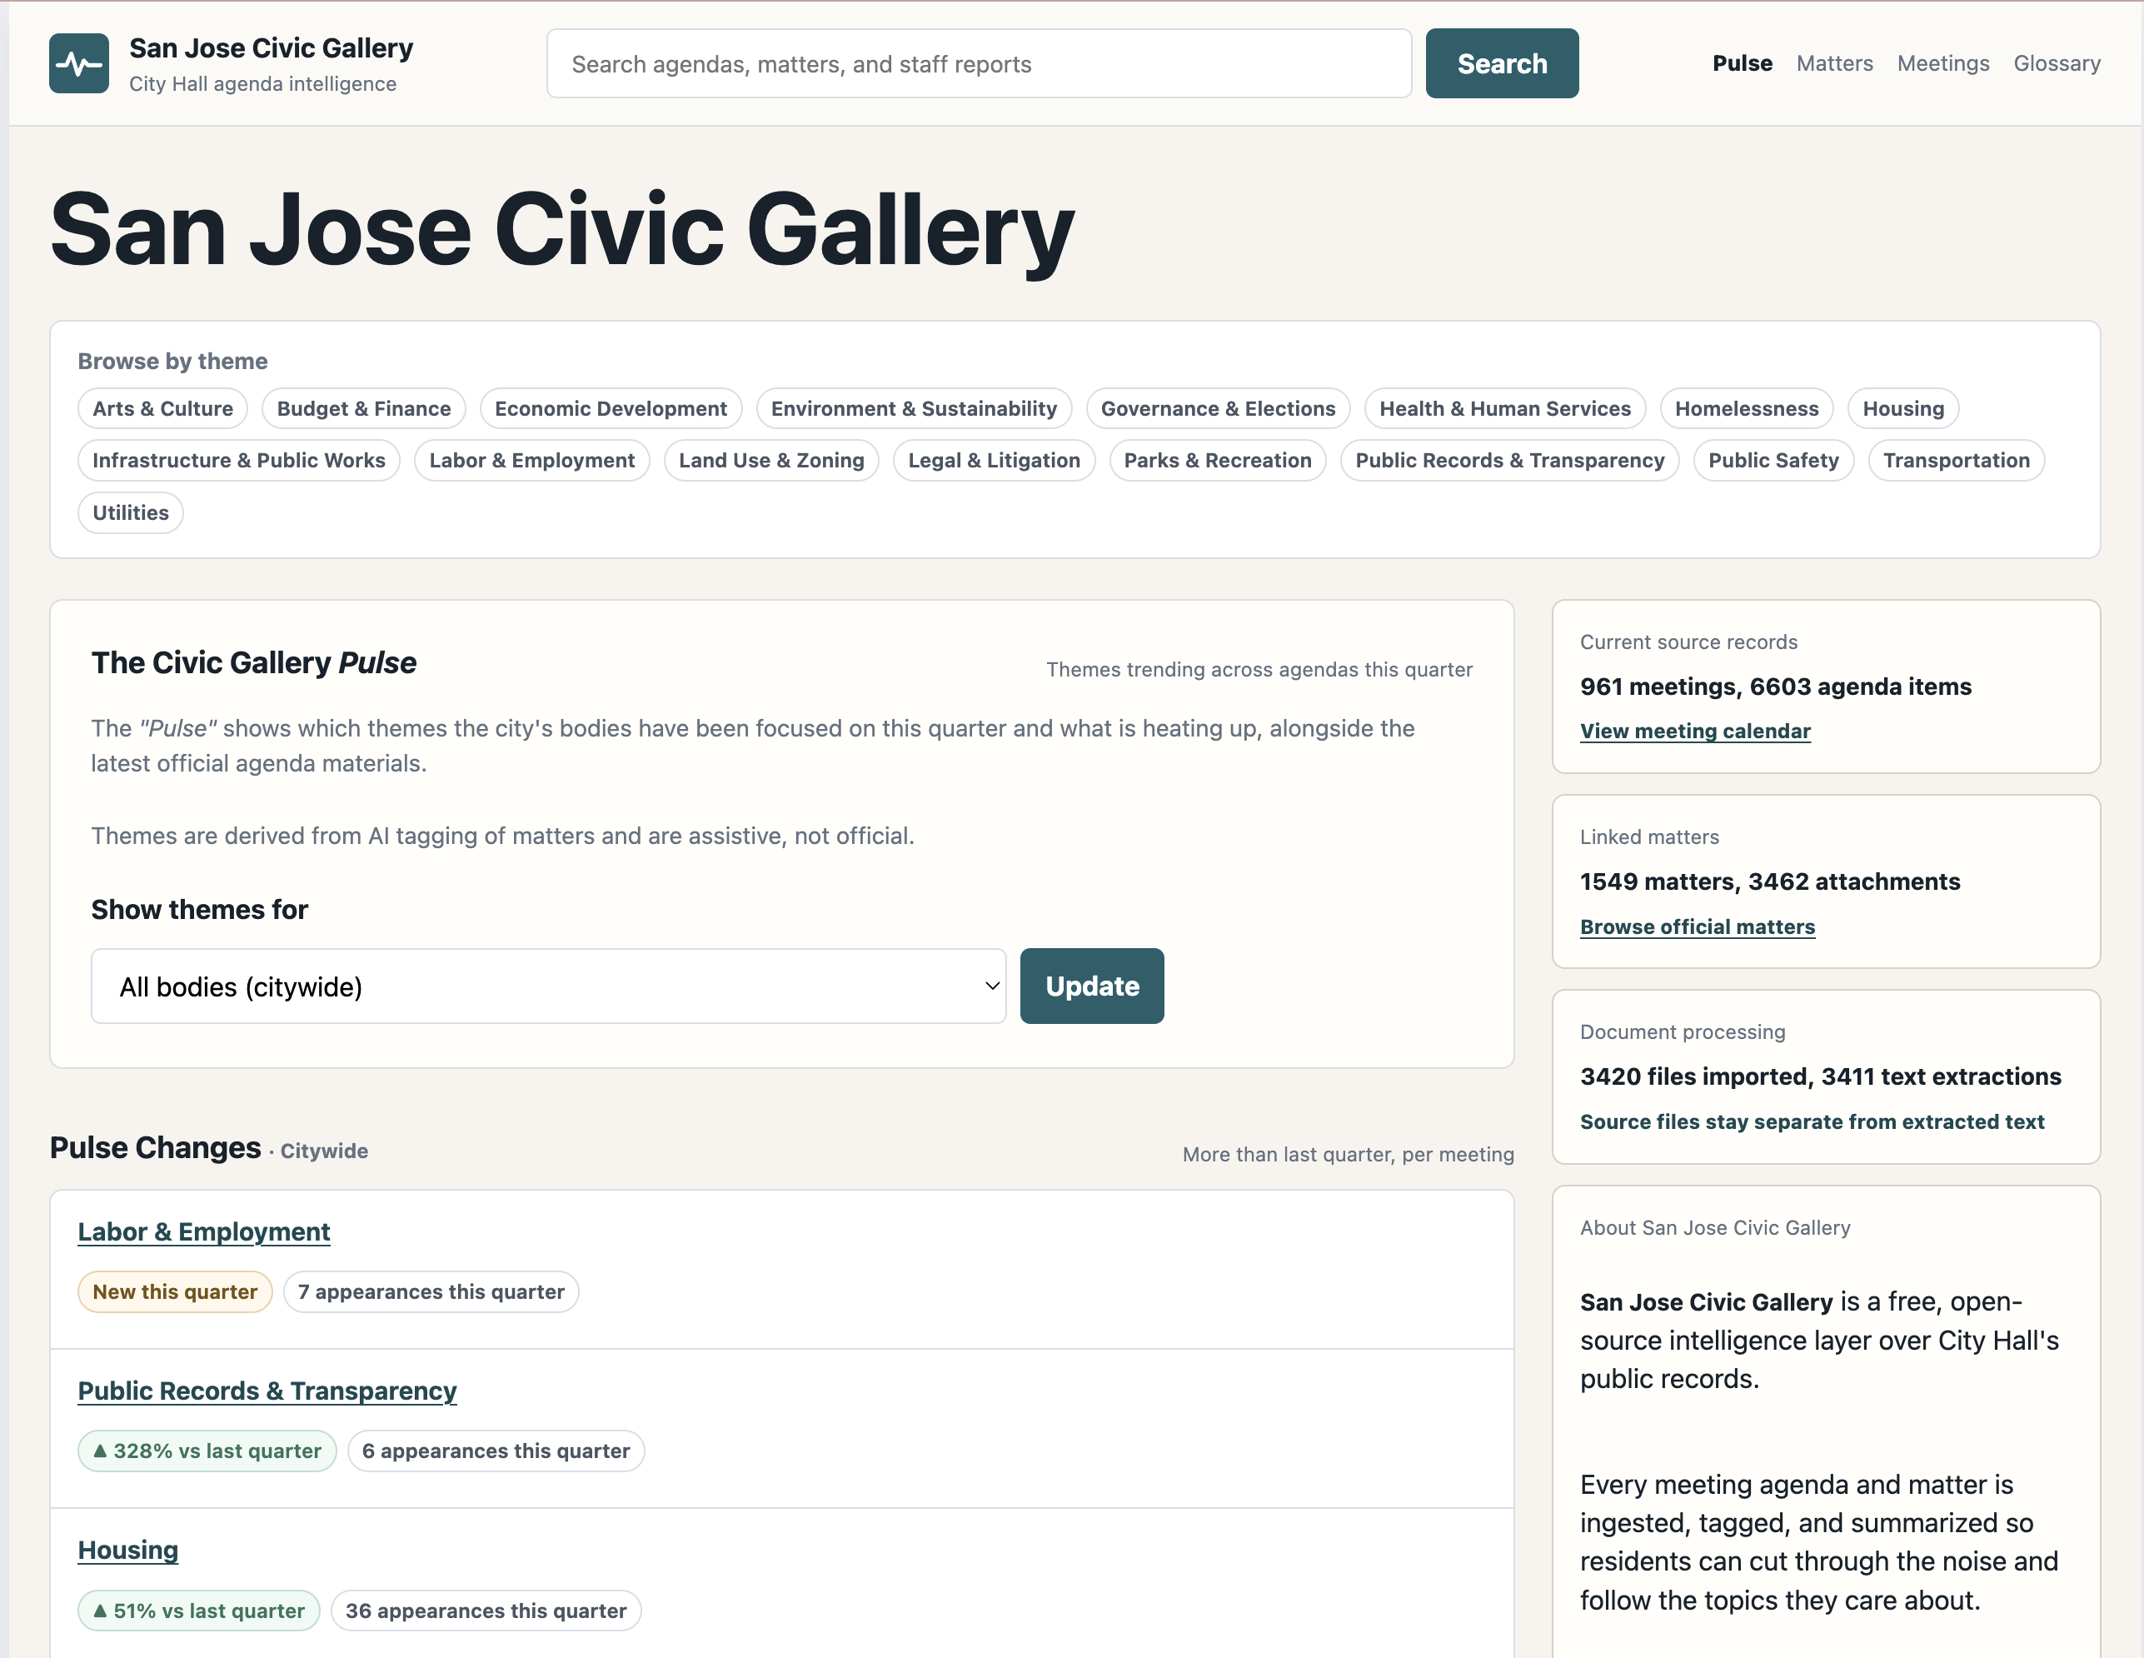Open the Meetings nav item
Viewport: 2144px width, 1658px height.
click(x=1942, y=64)
